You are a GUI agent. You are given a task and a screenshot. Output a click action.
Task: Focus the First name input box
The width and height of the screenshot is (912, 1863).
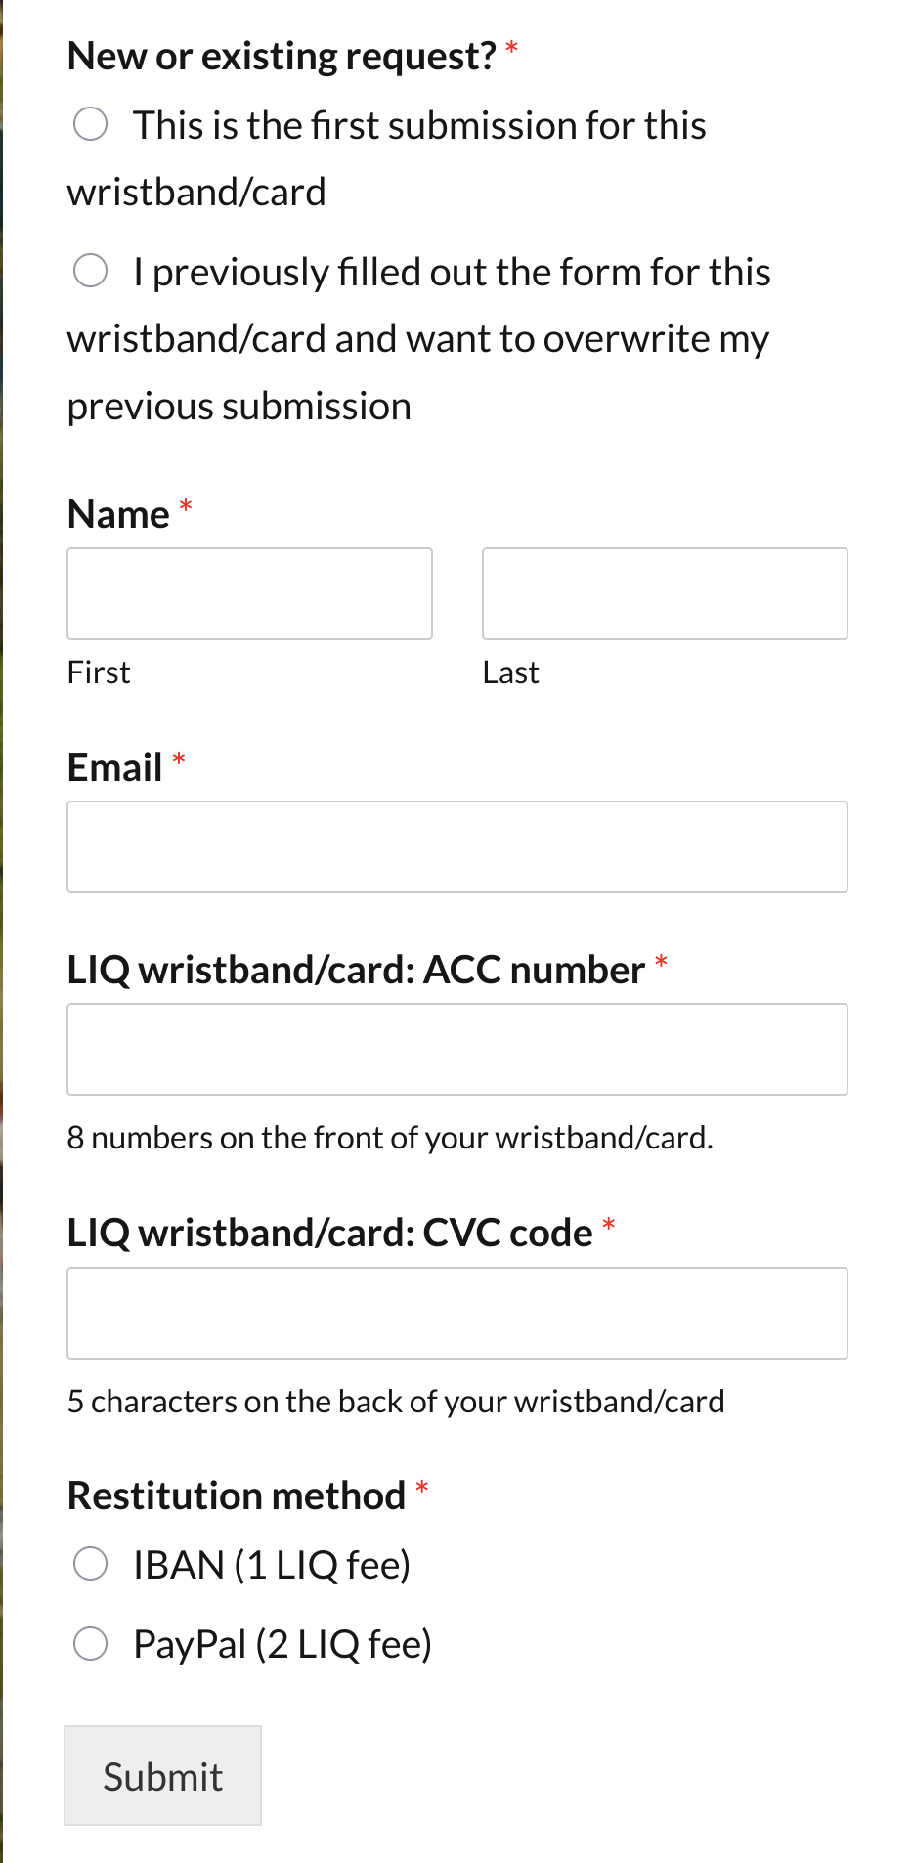click(249, 593)
